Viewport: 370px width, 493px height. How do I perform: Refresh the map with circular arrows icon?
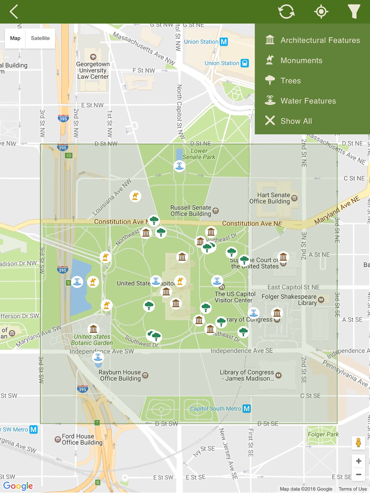[x=286, y=11]
